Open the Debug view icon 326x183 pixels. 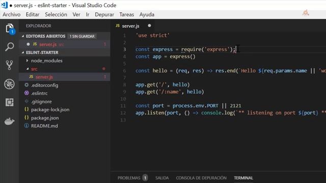pos(9,84)
